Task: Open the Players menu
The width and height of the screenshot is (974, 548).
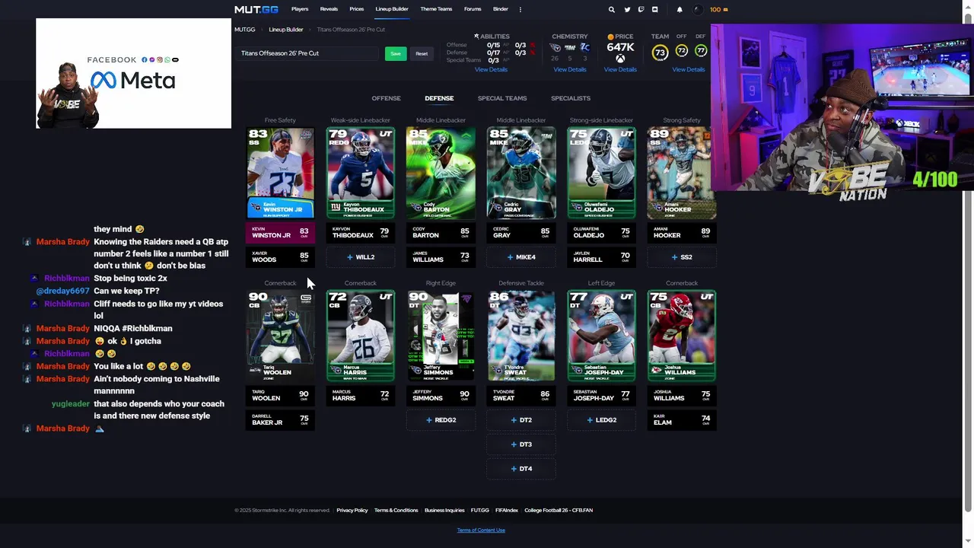Action: [x=300, y=9]
